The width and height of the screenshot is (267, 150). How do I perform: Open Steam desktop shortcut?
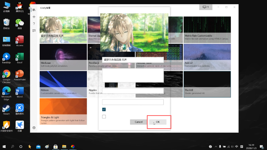(7, 109)
